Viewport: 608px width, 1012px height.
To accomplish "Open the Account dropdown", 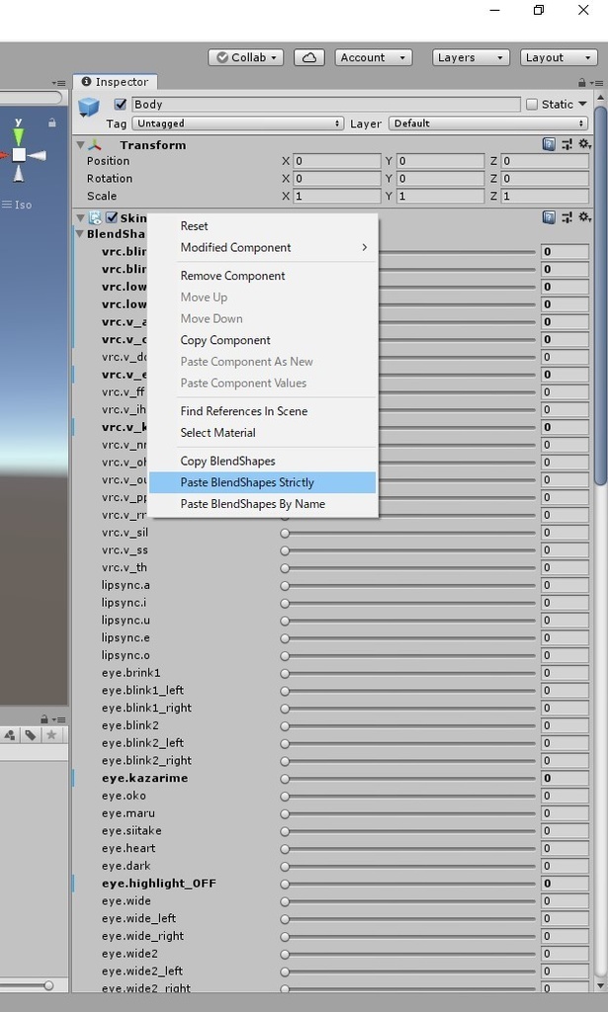I will pyautogui.click(x=374, y=57).
